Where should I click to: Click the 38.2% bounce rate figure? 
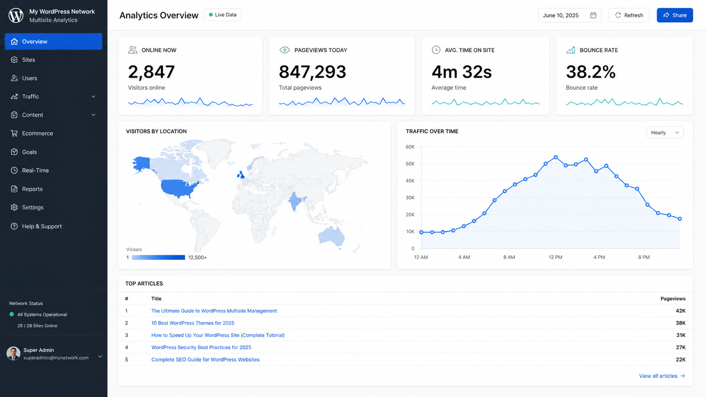click(591, 72)
